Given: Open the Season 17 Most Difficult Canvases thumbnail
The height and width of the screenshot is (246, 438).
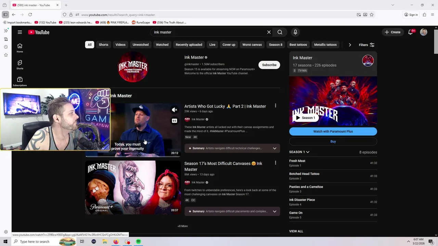Looking at the screenshot, I should pos(133,188).
